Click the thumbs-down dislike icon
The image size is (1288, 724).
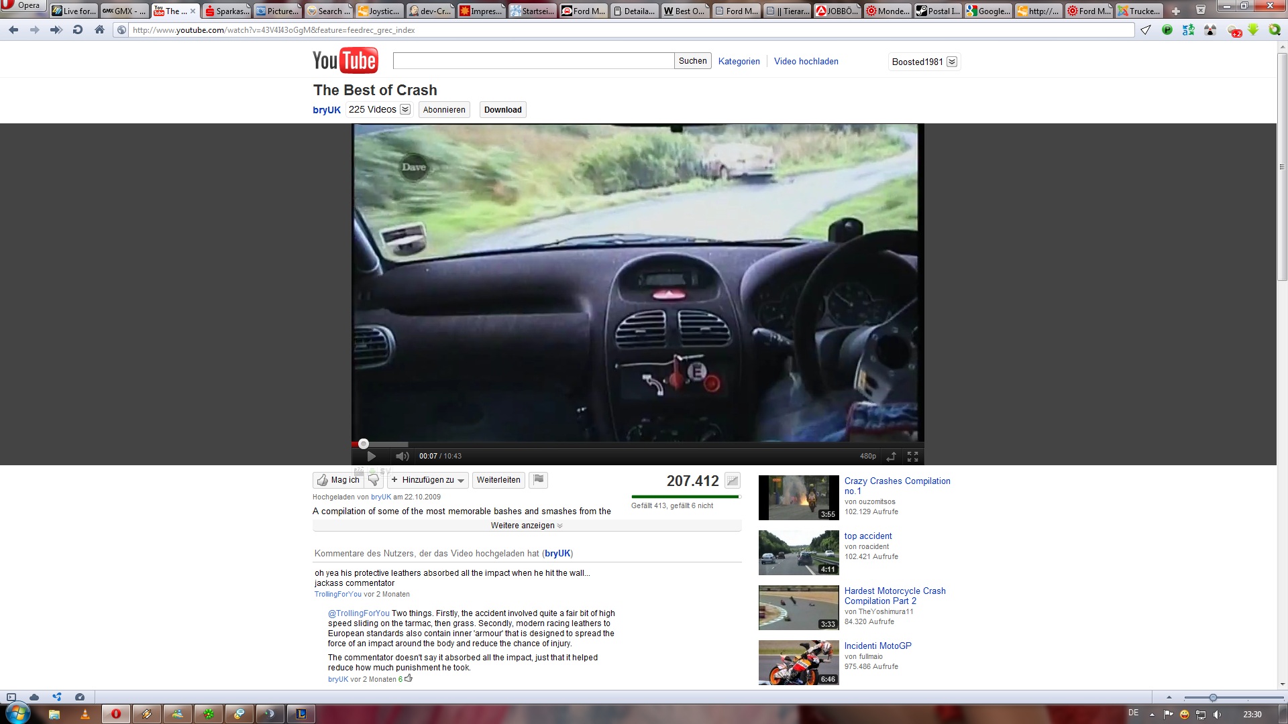click(374, 480)
